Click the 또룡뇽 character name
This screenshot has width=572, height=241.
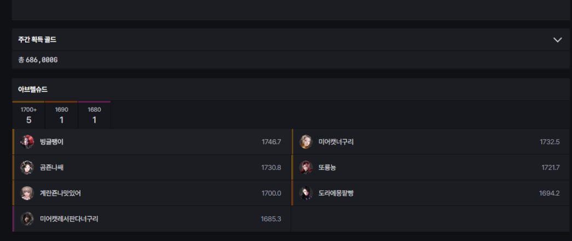tap(327, 168)
